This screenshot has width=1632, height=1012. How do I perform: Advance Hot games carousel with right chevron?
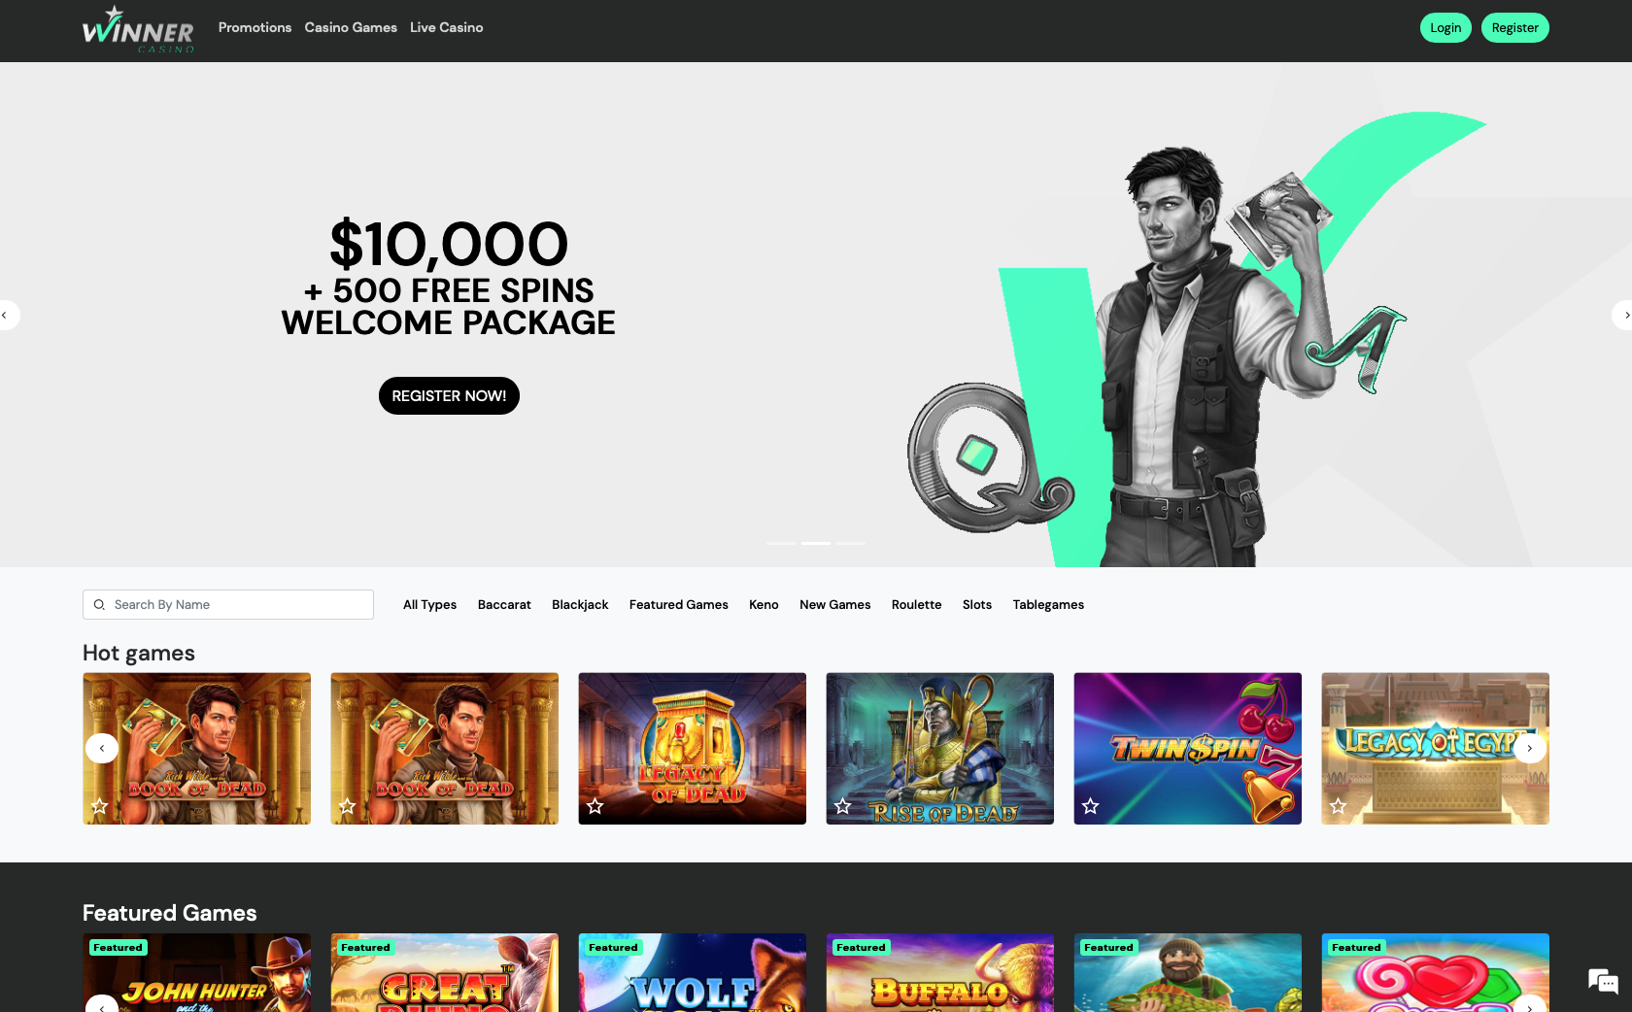(x=1529, y=748)
